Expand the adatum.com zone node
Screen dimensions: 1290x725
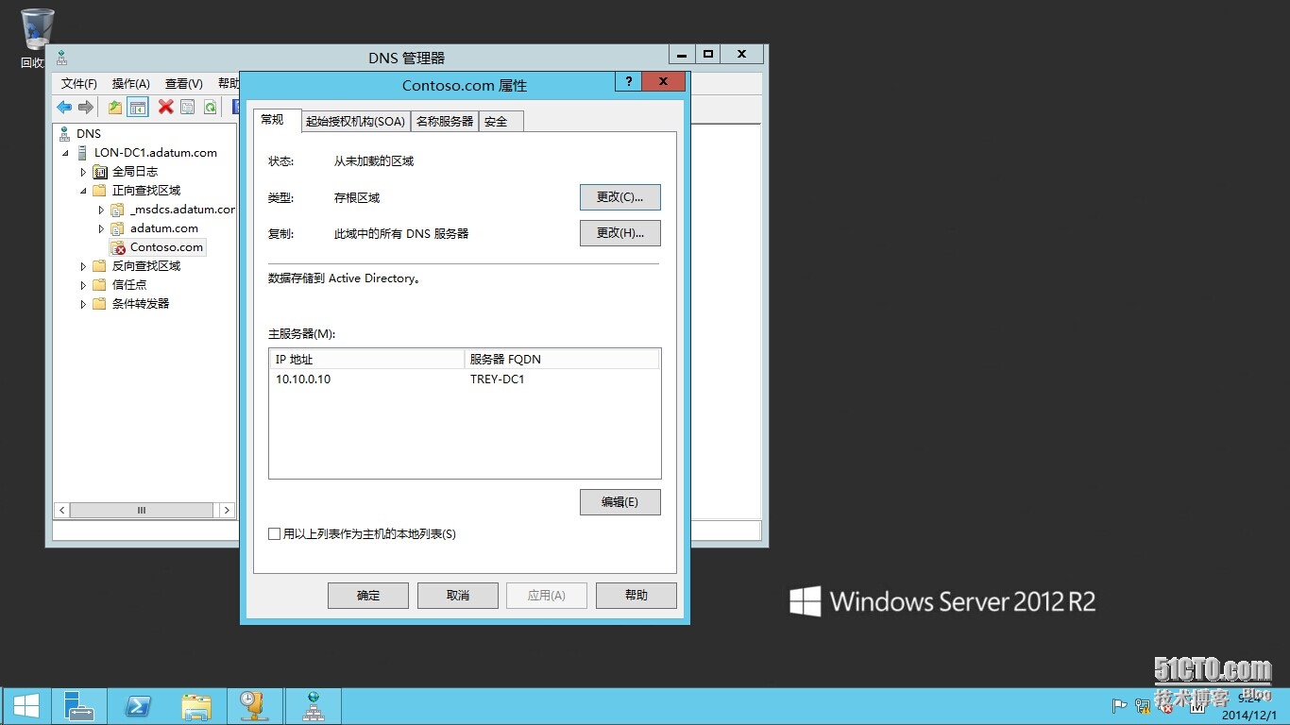(101, 228)
